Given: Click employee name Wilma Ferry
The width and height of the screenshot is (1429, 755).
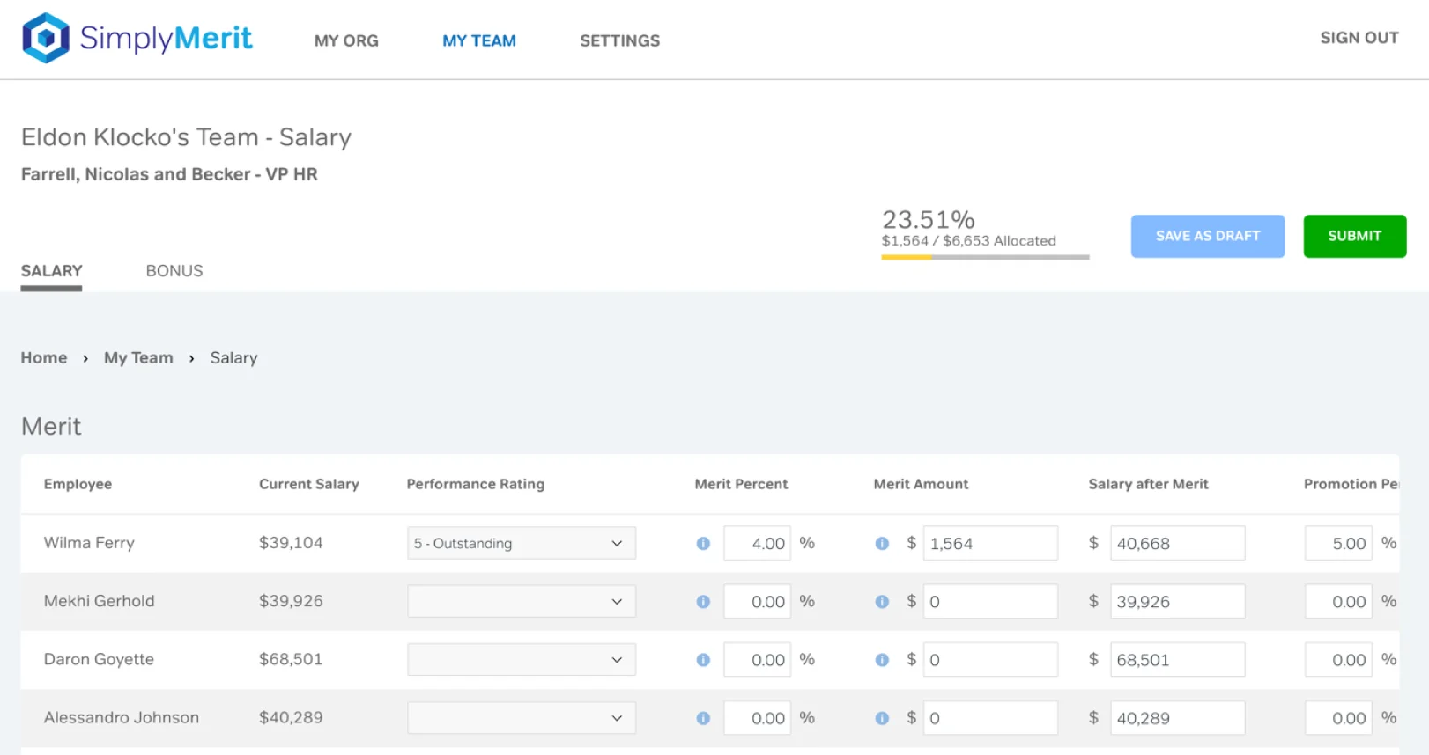Looking at the screenshot, I should (x=89, y=543).
